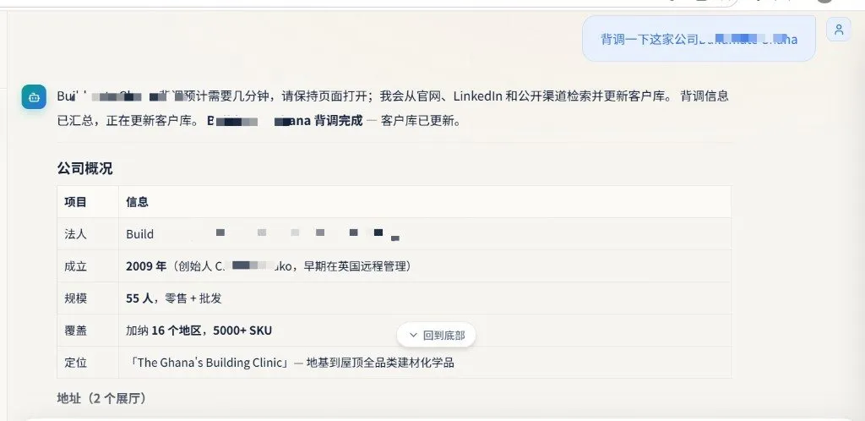
Task: Click the 项目 table column header
Action: 75,202
